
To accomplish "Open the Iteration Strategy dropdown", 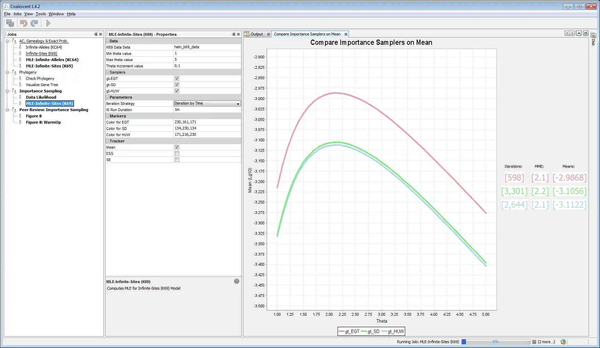I will click(x=238, y=103).
